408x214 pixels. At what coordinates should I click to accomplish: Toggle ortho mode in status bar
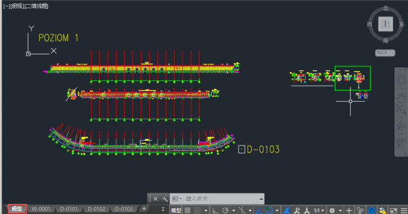point(215,210)
